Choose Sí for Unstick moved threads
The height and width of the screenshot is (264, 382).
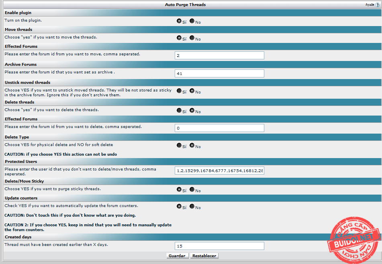point(179,91)
